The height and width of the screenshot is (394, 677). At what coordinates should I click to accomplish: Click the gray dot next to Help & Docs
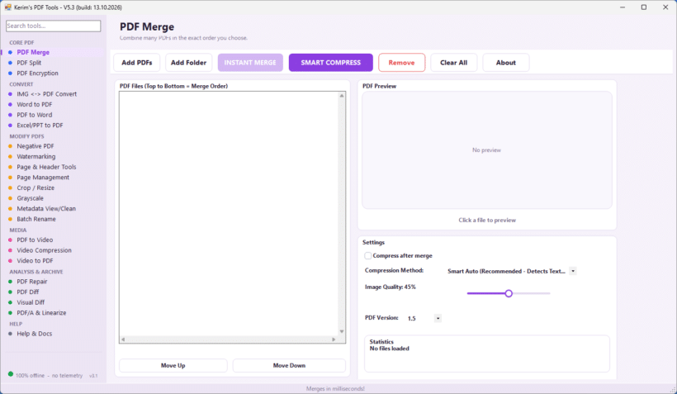(x=11, y=334)
